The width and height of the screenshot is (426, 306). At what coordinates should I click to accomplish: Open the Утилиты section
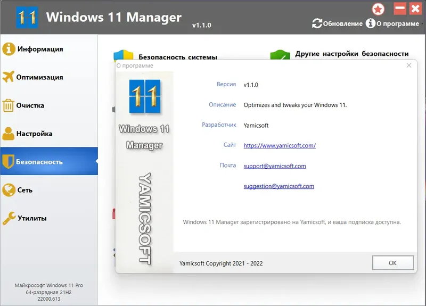click(49, 218)
